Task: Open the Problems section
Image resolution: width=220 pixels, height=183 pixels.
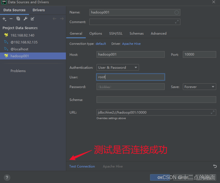Action: point(18,71)
